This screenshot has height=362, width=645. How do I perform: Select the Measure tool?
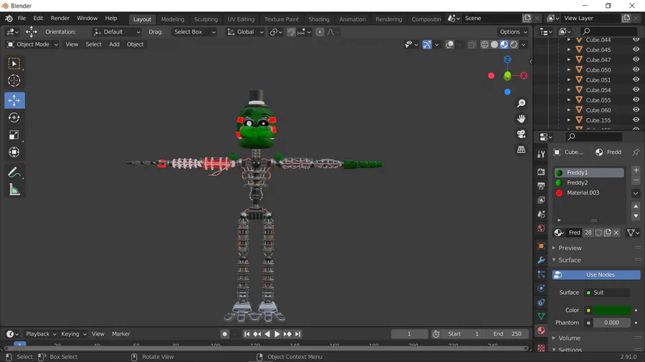click(x=14, y=190)
